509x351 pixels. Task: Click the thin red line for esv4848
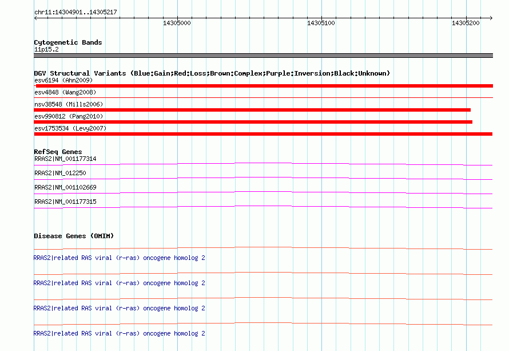coord(263,97)
